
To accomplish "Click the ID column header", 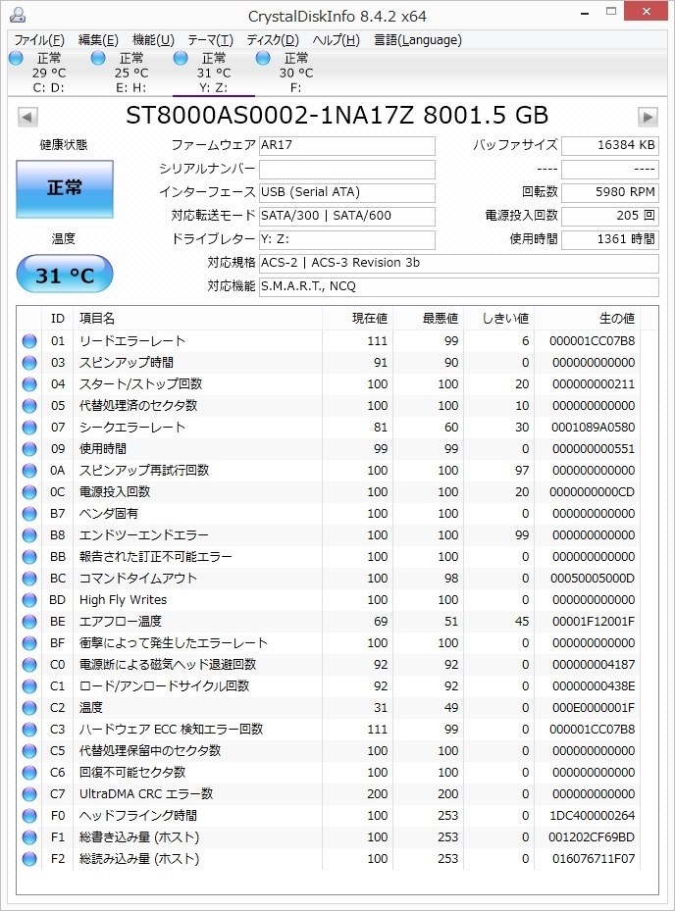I will click(58, 319).
